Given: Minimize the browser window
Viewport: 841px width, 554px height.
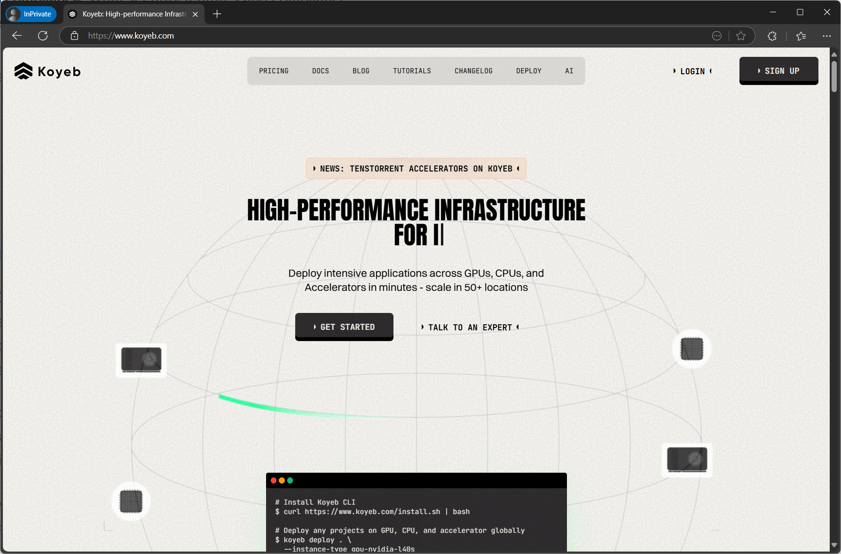Looking at the screenshot, I should click(x=773, y=12).
